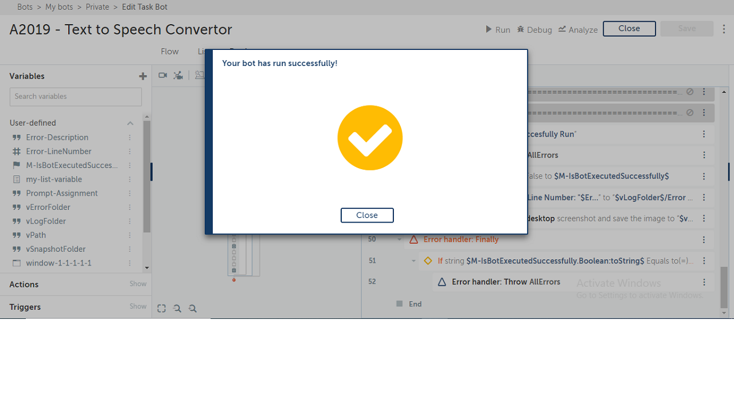Open options menu for vErrorFolder variable
Image resolution: width=734 pixels, height=413 pixels.
tap(130, 207)
